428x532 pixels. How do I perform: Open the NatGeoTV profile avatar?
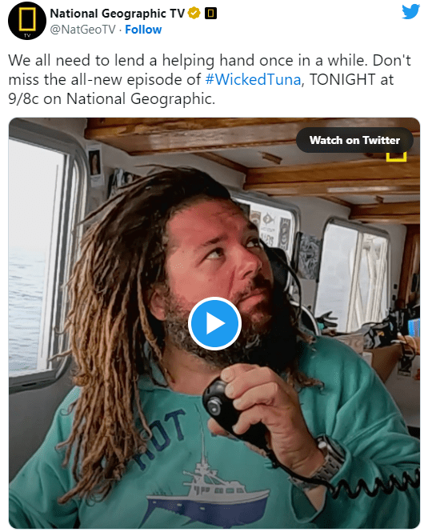pos(27,21)
